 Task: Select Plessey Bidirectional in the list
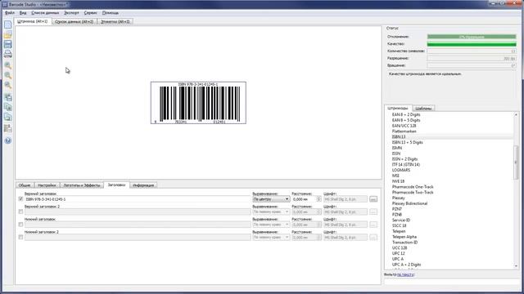click(409, 203)
